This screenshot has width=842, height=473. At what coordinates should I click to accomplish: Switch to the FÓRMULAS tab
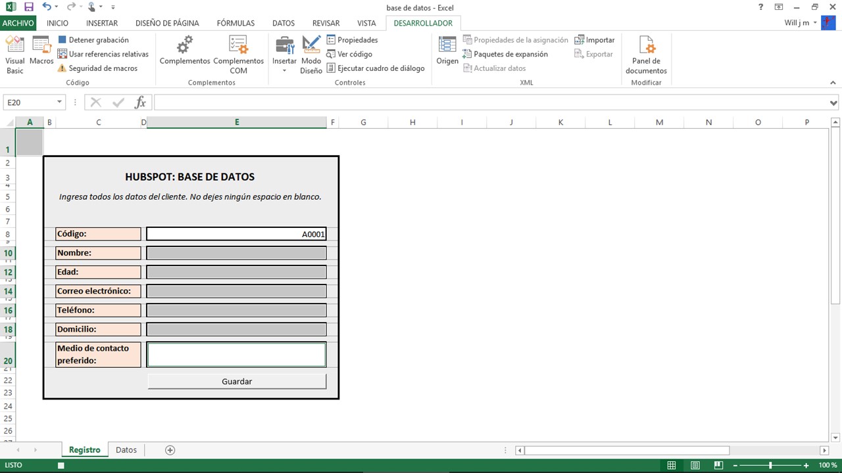coord(235,23)
